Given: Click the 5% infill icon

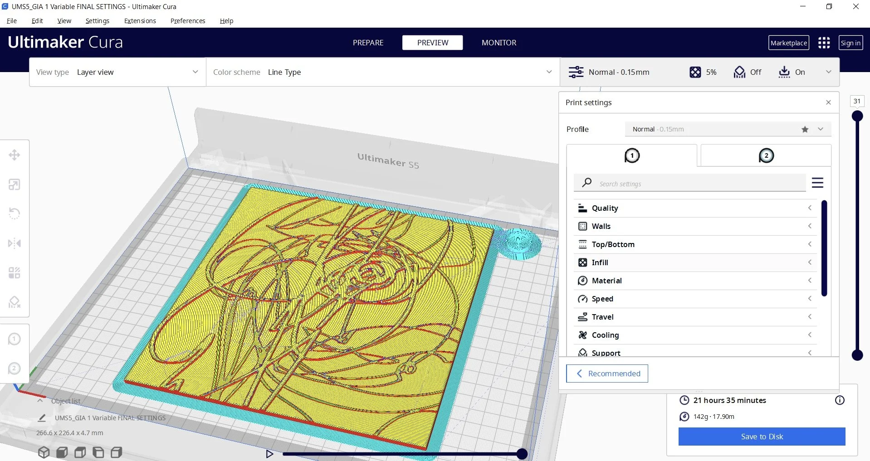Looking at the screenshot, I should (x=695, y=72).
